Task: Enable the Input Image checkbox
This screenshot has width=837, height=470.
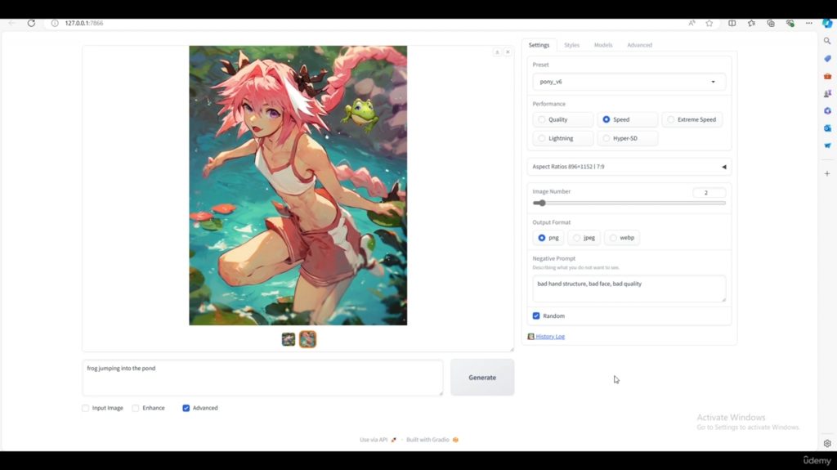Action: click(85, 408)
